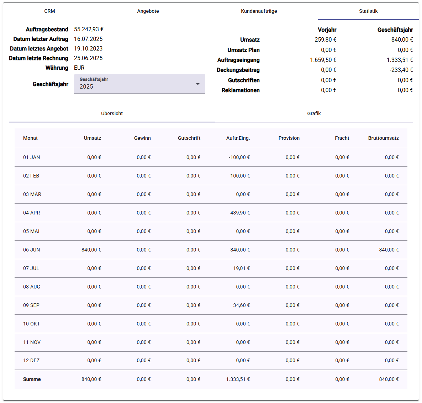Click the Auftragsbestand value 55.242,93 €
This screenshot has width=422, height=403.
(89, 29)
